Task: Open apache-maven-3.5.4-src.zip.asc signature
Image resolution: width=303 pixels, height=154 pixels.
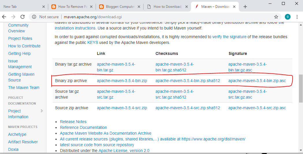Action: pos(257,108)
